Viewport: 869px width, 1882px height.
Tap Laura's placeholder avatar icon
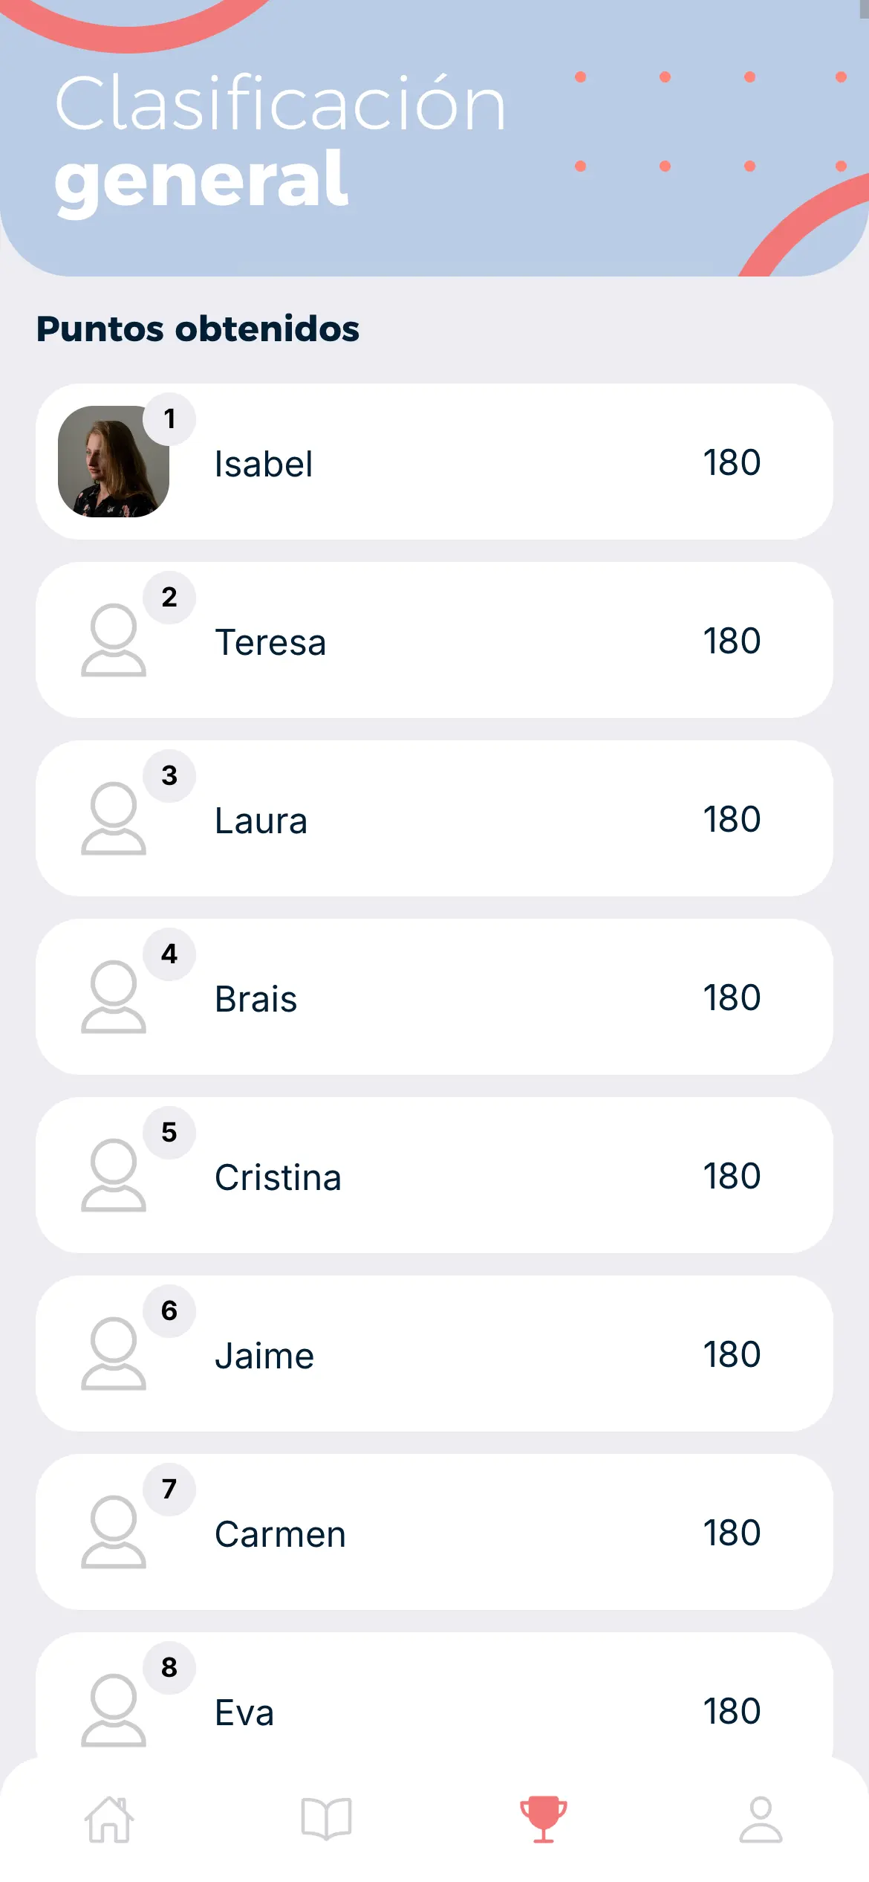(x=114, y=818)
